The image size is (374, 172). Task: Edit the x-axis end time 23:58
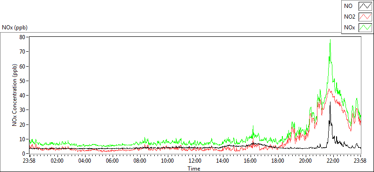[x=360, y=160]
